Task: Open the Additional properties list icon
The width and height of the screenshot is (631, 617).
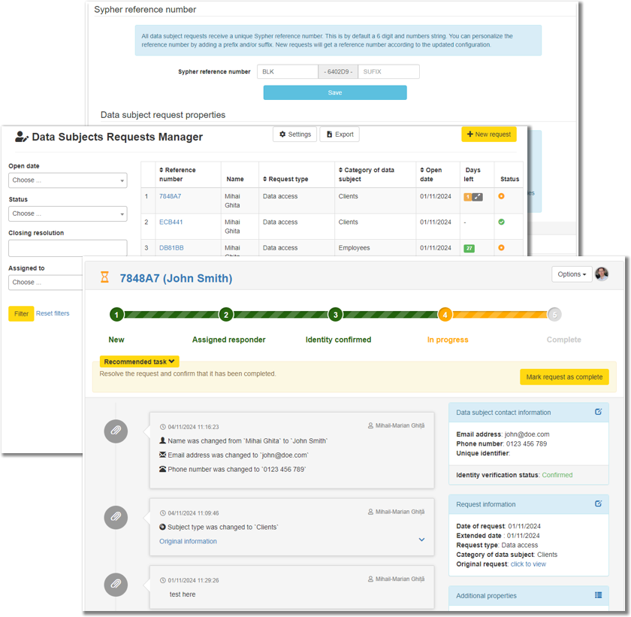Action: (598, 595)
